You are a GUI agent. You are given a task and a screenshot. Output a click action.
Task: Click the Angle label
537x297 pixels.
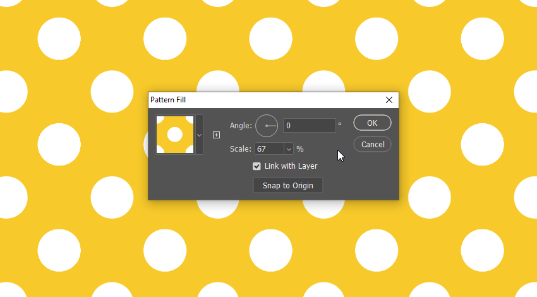click(240, 126)
